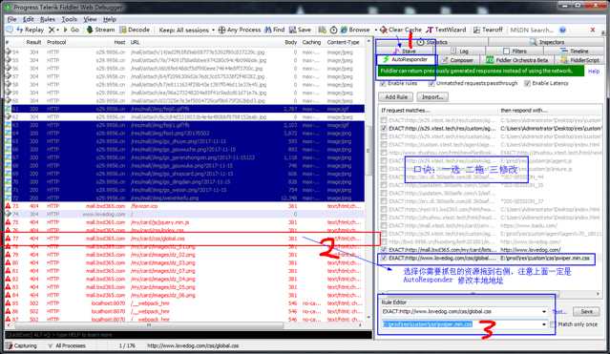The width and height of the screenshot is (610, 354).
Task: Open the AutoResponder Help link
Action: [x=594, y=72]
